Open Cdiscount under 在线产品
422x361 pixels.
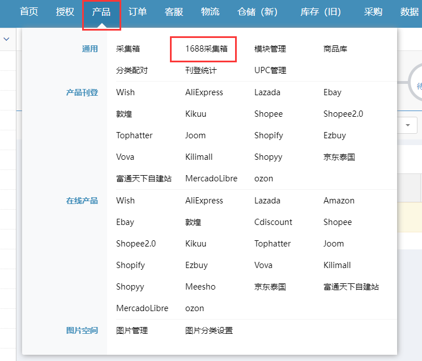pos(273,222)
